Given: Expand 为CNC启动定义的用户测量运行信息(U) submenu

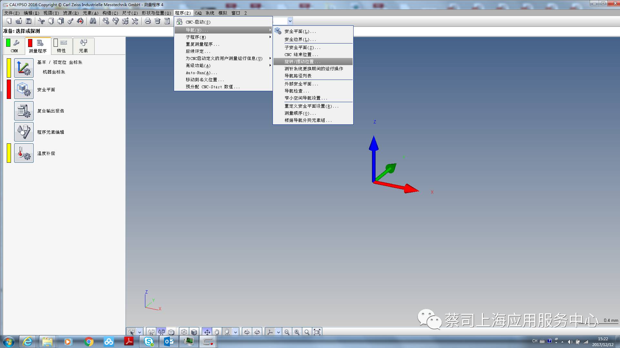Looking at the screenshot, I should point(223,58).
